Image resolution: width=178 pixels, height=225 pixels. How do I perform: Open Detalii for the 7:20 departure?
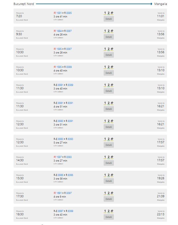pos(109,19)
